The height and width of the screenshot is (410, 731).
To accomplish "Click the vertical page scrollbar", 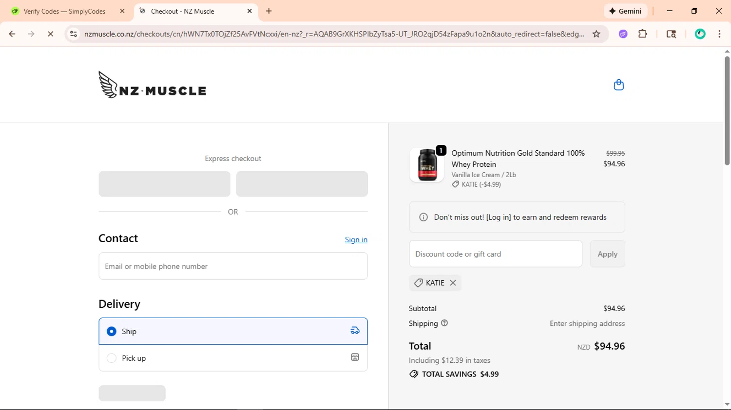I will (727, 111).
